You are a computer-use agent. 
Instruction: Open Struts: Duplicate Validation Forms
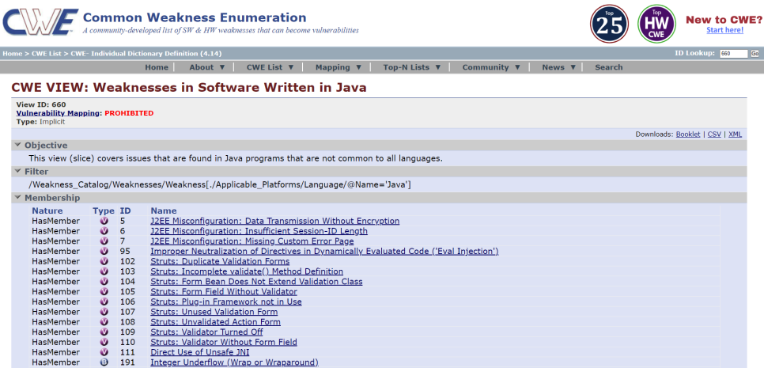click(x=220, y=261)
